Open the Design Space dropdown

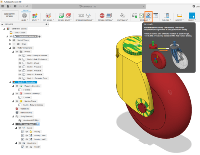(x=65, y=20)
